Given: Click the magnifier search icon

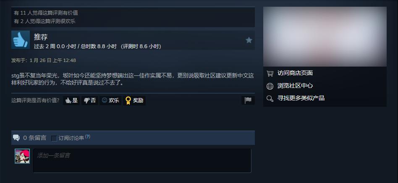Looking at the screenshot, I should (x=270, y=98).
